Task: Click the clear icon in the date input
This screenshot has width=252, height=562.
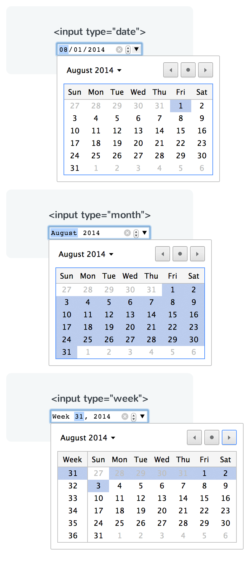Action: (119, 49)
